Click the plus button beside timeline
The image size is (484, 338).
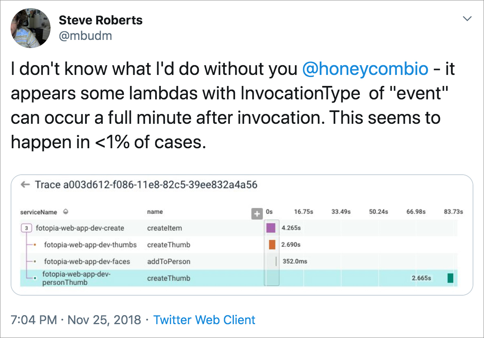pos(257,214)
